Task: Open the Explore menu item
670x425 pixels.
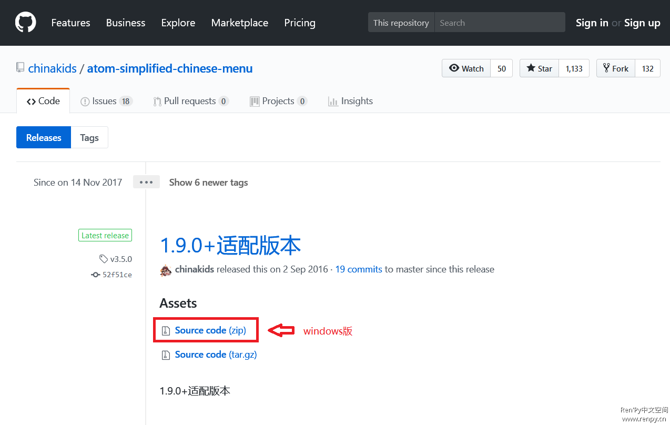Action: pyautogui.click(x=178, y=23)
